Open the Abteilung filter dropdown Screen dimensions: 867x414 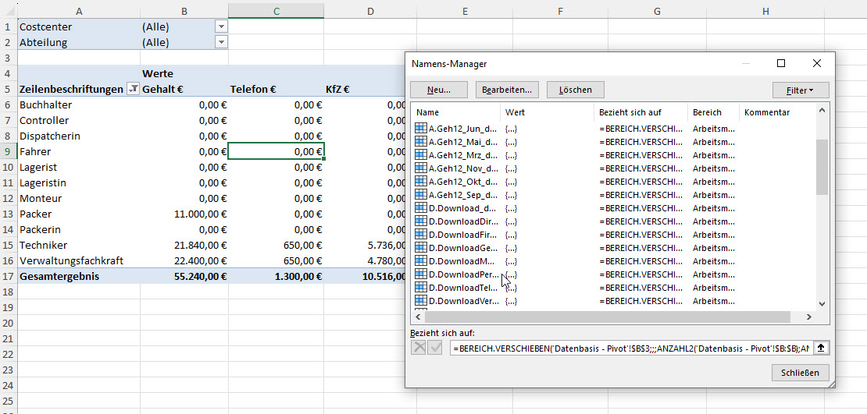point(221,42)
